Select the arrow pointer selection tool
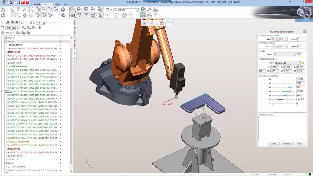 pyautogui.click(x=13, y=15)
